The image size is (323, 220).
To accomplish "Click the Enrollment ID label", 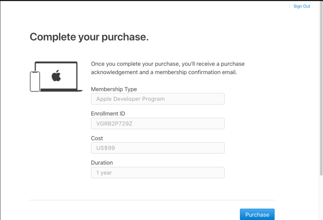I will (x=108, y=113).
